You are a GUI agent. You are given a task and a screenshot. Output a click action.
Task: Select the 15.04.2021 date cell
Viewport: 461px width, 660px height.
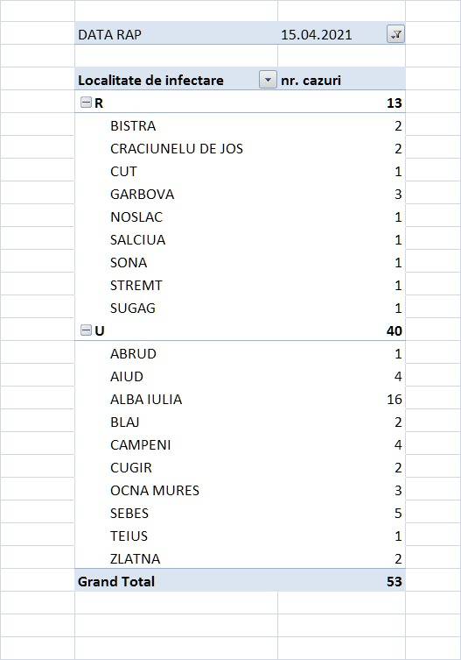(316, 34)
